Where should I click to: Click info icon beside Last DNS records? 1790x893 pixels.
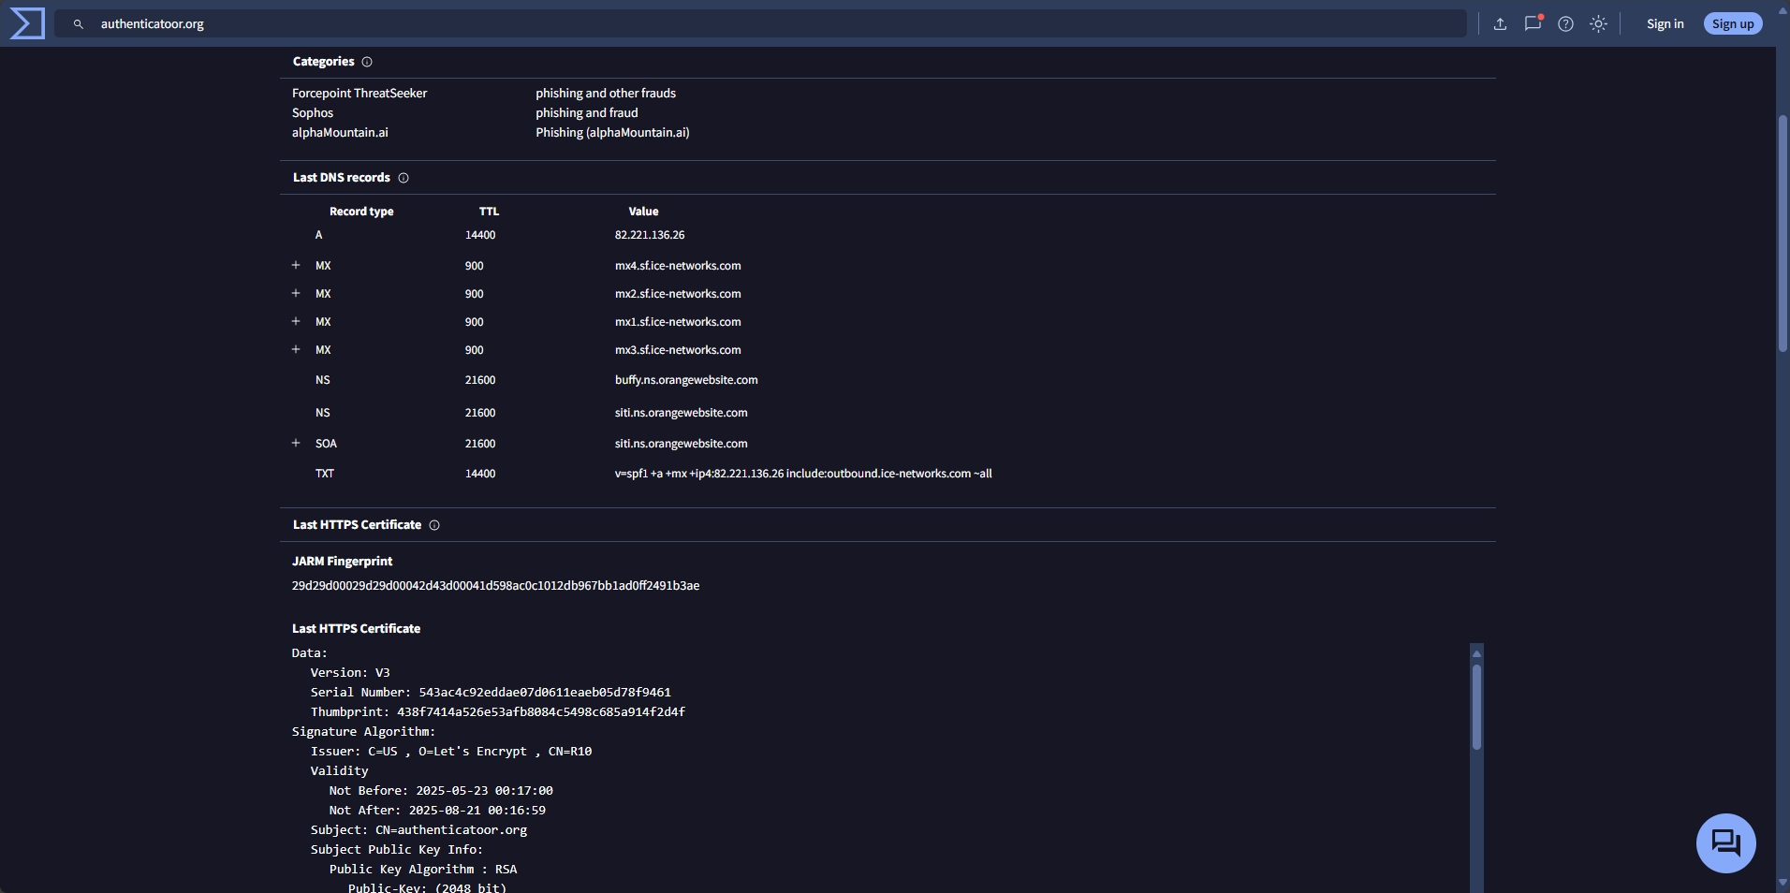click(x=403, y=178)
